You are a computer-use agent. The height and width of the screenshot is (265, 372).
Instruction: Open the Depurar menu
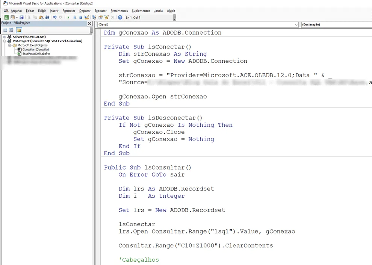(85, 11)
